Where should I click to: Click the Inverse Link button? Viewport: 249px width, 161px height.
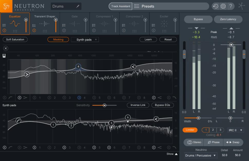point(138,105)
